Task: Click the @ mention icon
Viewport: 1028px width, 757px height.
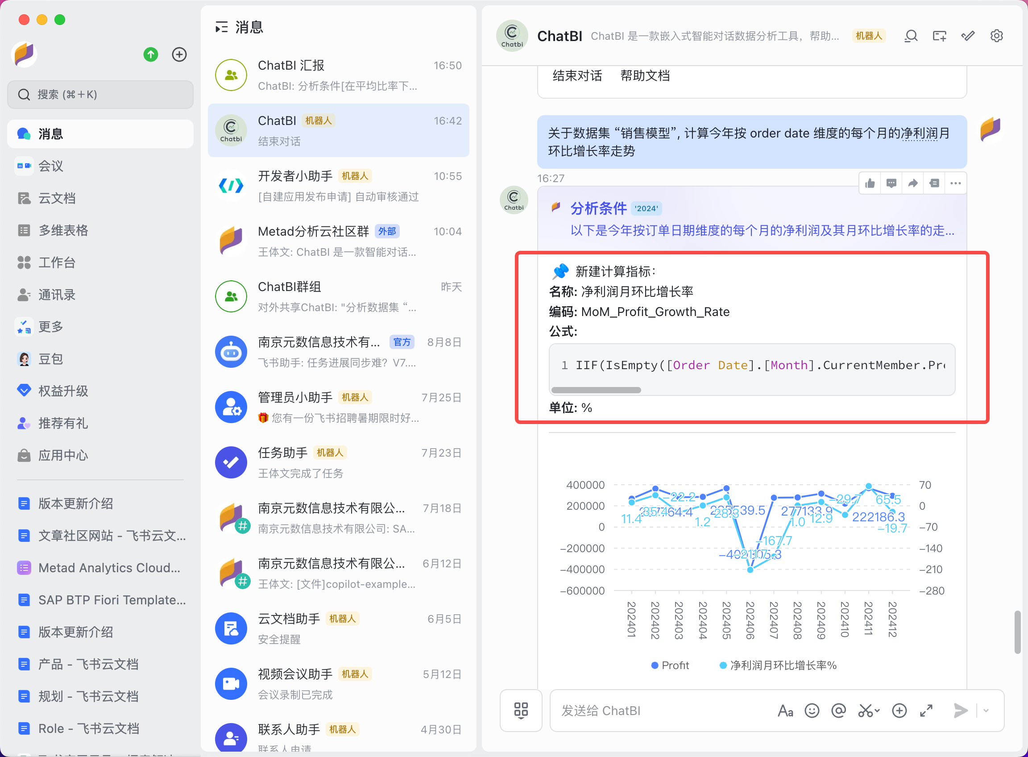Action: (838, 710)
